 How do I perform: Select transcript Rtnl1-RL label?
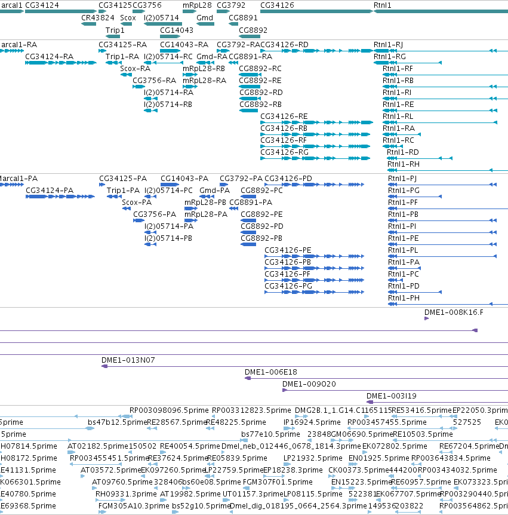[398, 117]
